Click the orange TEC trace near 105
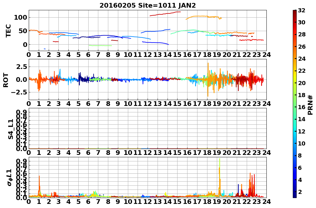Image resolution: width=316 pixels, height=208 pixels. click(x=204, y=17)
